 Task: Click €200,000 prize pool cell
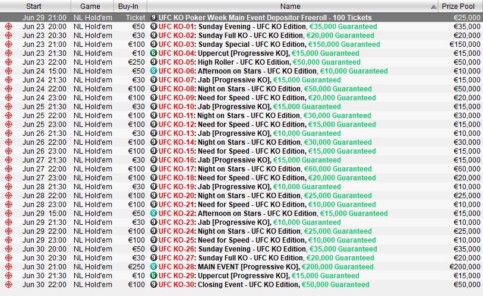tap(465, 267)
